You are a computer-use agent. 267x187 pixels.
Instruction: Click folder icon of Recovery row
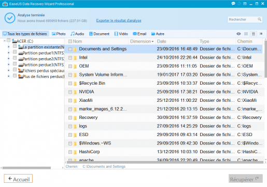pyautogui.click(x=75, y=118)
